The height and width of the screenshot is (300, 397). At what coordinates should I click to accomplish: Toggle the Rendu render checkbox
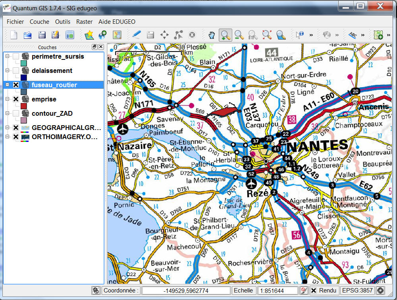coord(314,290)
